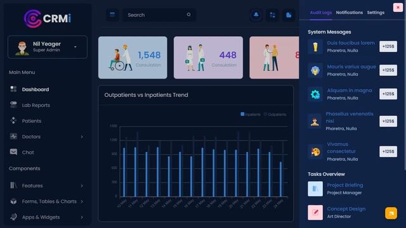Switch to Notifications tab
The width and height of the screenshot is (406, 228).
pos(350,13)
